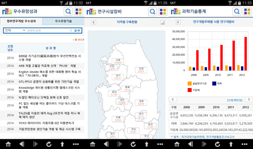Image resolution: width=253 pixels, height=149 pixels.
Task: Select the 서울 14,644 region label
Action: (118, 61)
